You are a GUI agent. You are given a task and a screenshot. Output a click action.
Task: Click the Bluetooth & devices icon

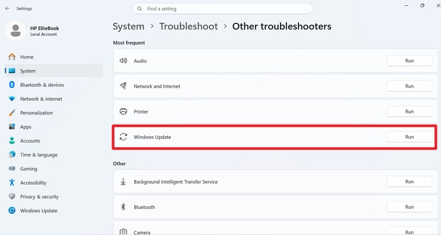coord(12,84)
